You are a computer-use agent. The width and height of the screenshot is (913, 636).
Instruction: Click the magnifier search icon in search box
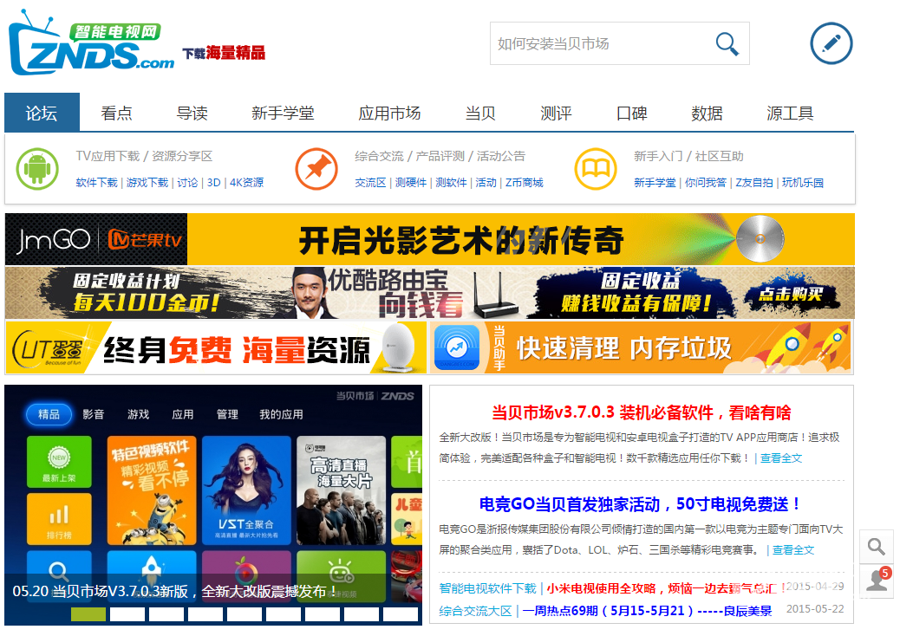[x=727, y=43]
